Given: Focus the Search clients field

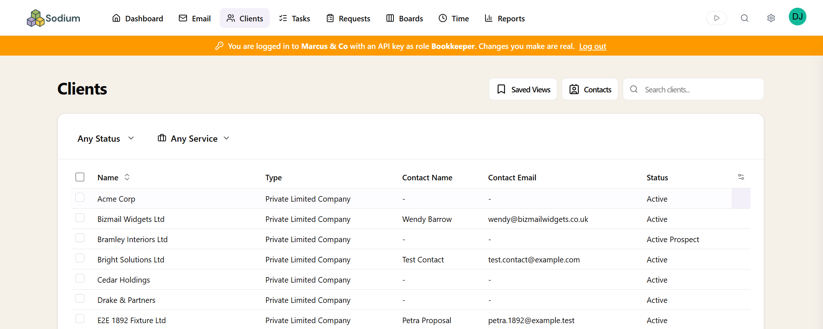Looking at the screenshot, I should tap(693, 89).
